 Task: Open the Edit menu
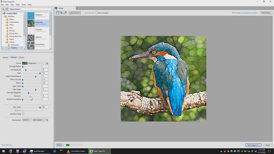coord(7,5)
